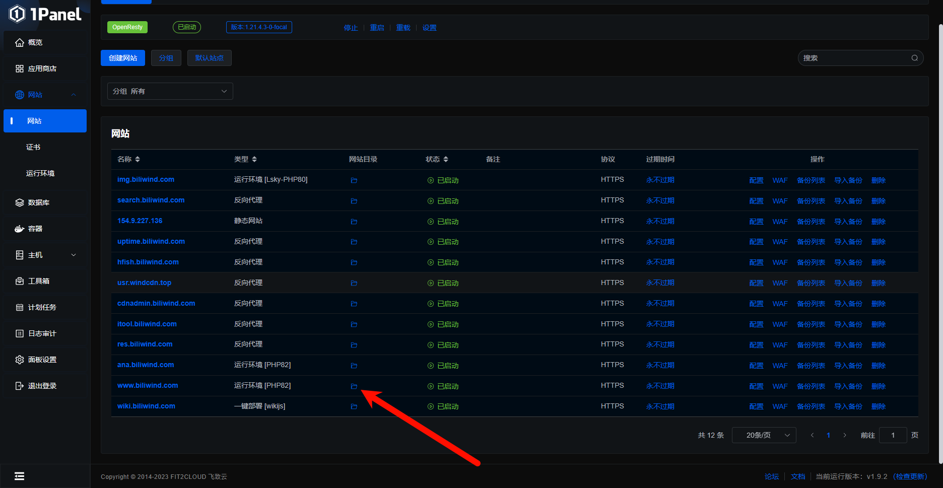The height and width of the screenshot is (488, 943).
Task: Open 计划任务 in the sidebar
Action: pos(45,307)
